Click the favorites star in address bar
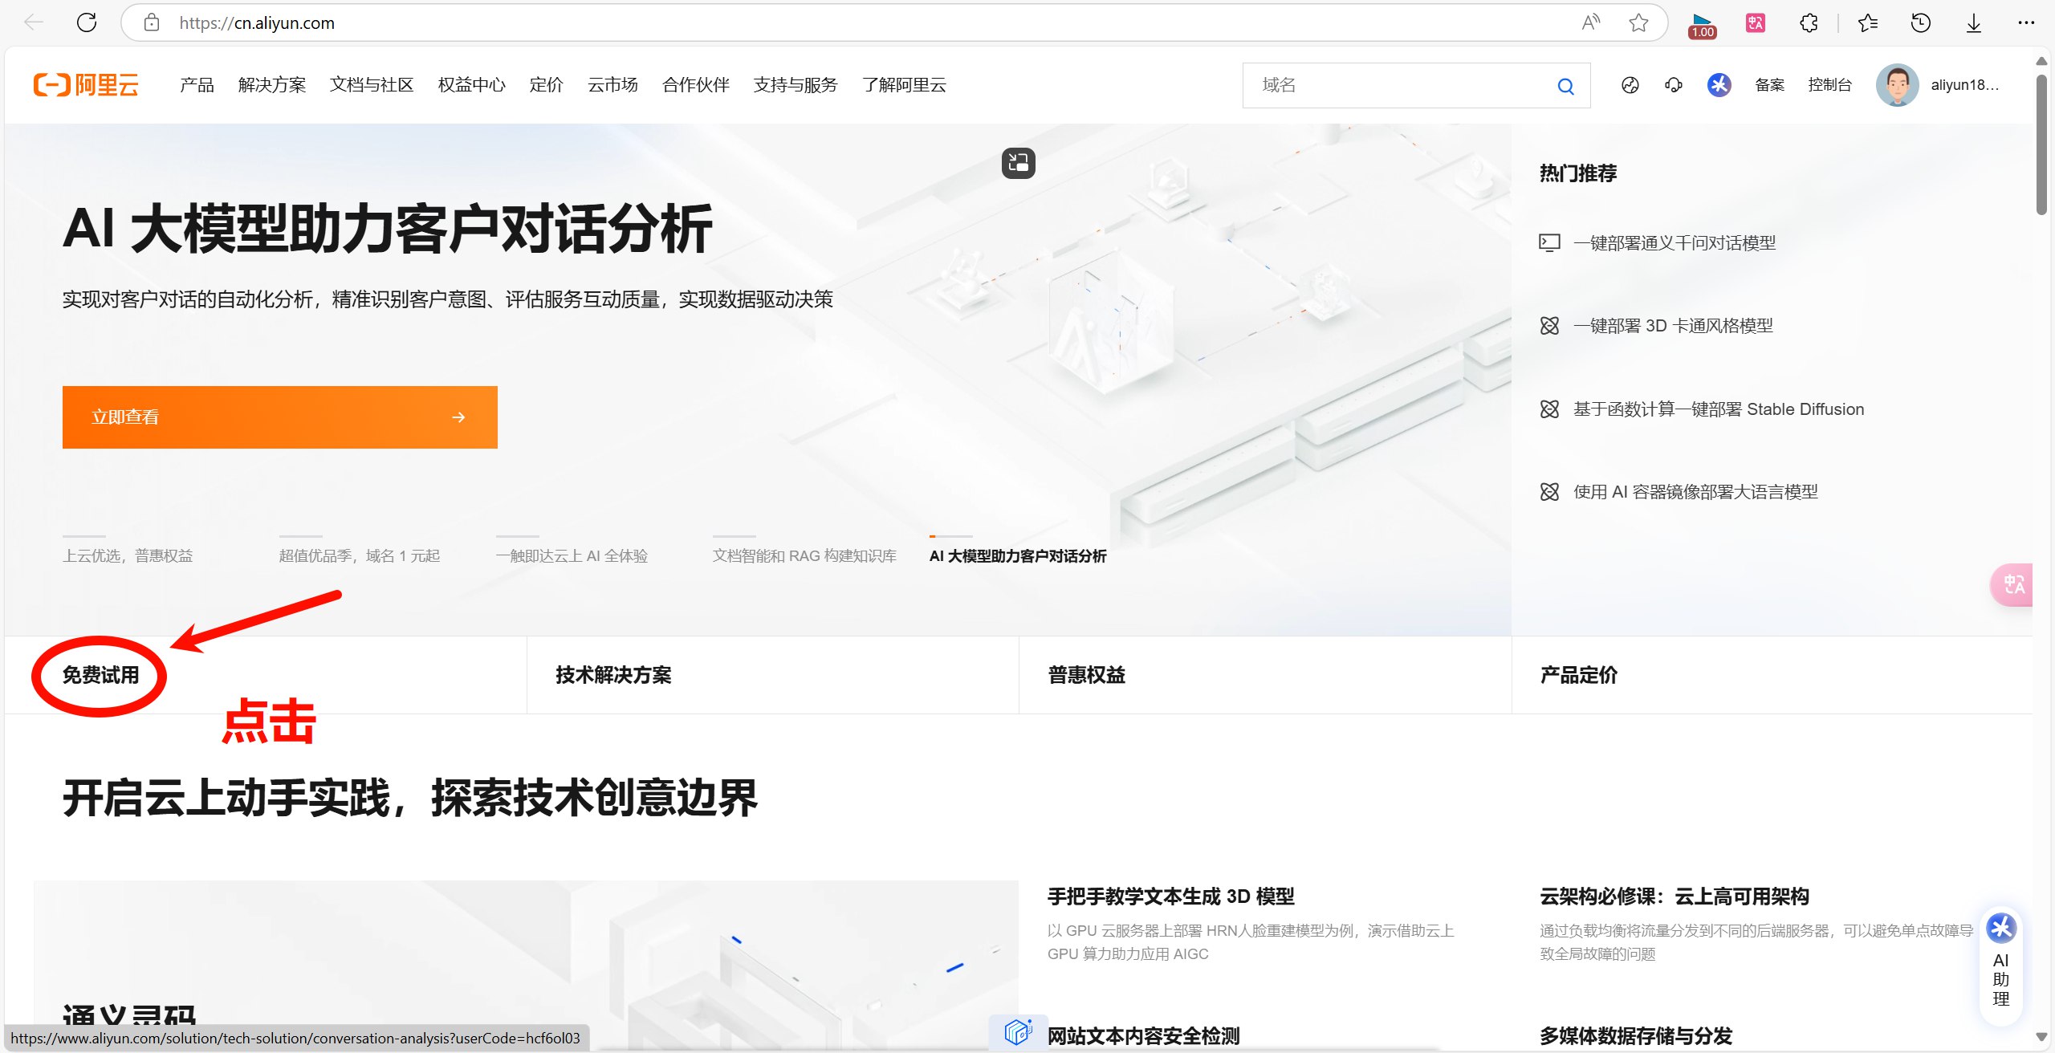The image size is (2055, 1053). tap(1638, 22)
